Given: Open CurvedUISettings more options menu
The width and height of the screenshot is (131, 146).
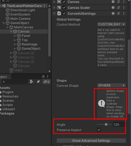Looking at the screenshot, I should pyautogui.click(x=124, y=13).
